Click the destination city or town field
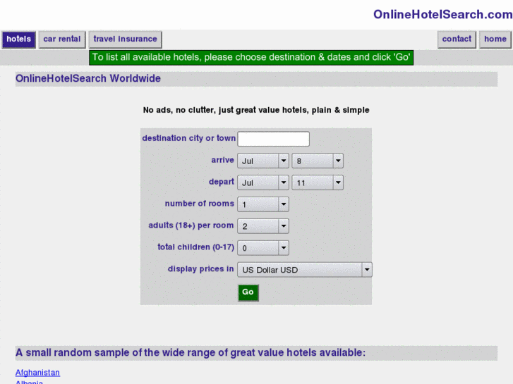 274,139
